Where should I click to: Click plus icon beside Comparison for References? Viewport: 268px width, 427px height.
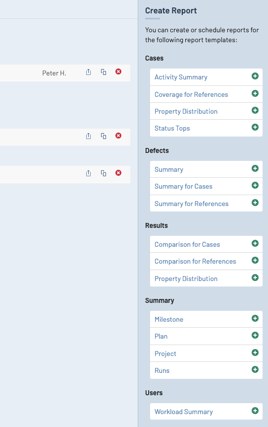pos(255,260)
